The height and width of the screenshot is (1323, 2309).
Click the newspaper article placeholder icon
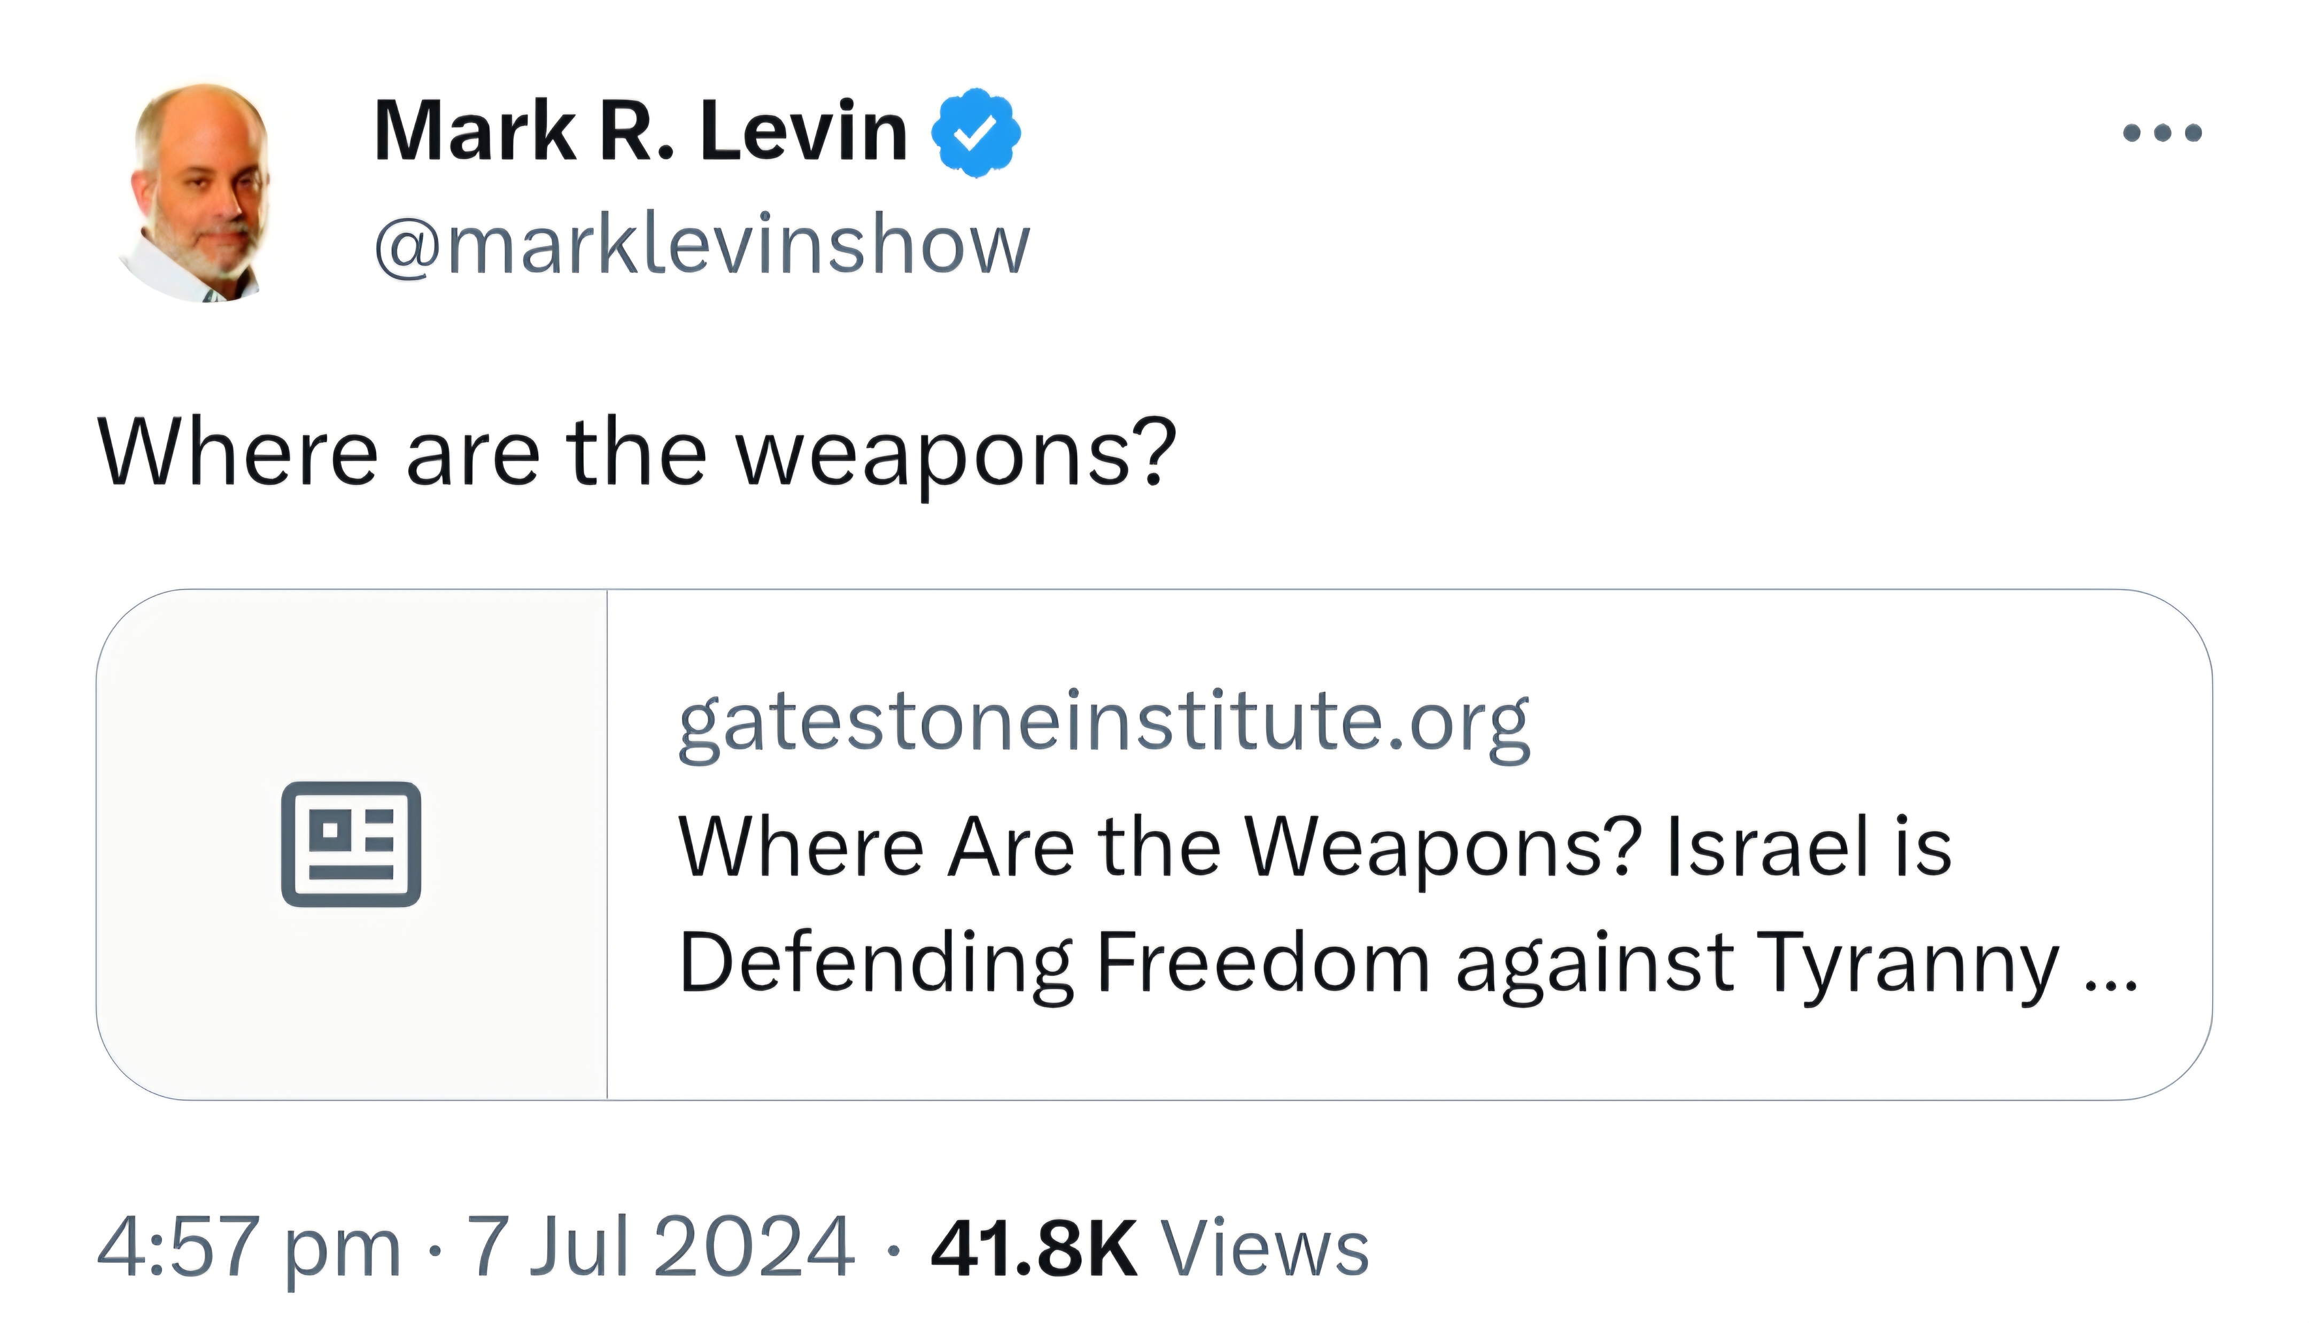point(351,843)
